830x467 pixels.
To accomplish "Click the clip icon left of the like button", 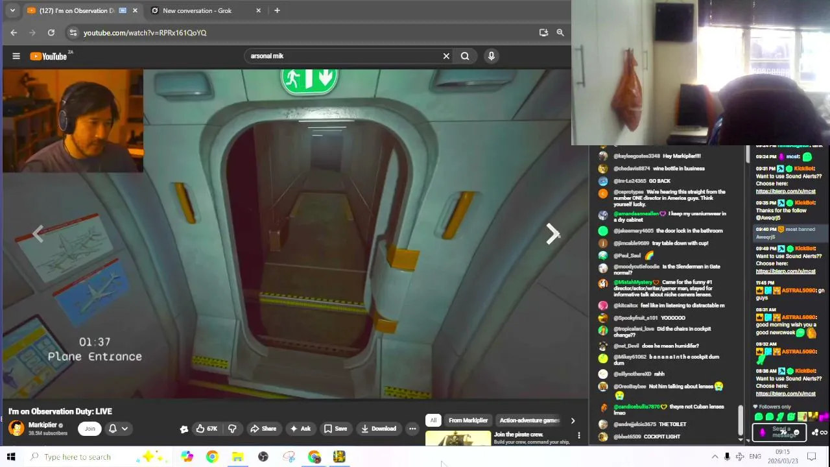I will tap(184, 429).
